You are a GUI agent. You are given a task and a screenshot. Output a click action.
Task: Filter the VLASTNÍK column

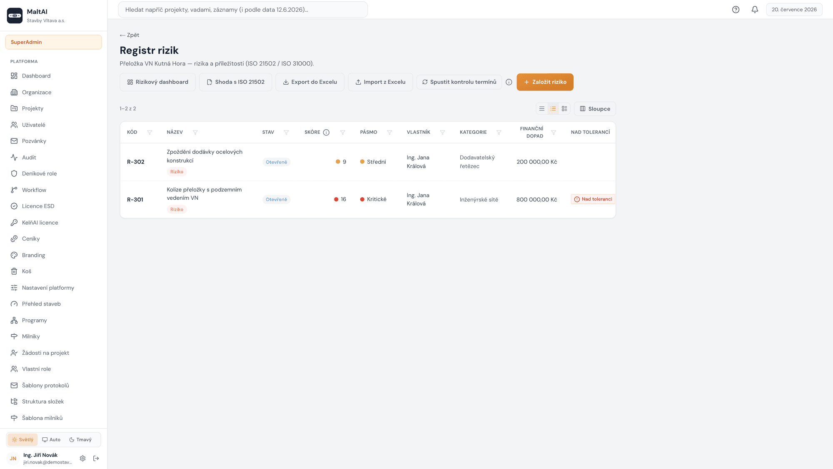pos(442,133)
